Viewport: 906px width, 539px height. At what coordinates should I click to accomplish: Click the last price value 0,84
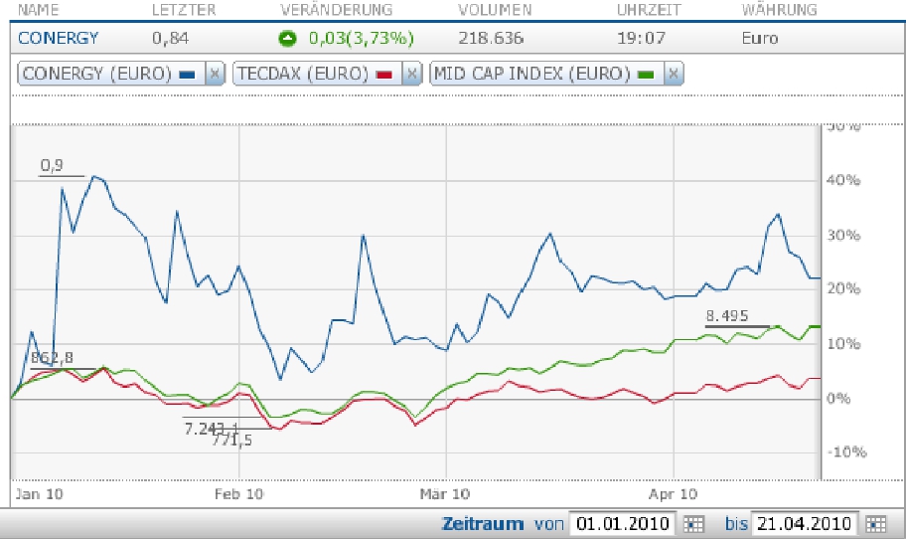171,38
